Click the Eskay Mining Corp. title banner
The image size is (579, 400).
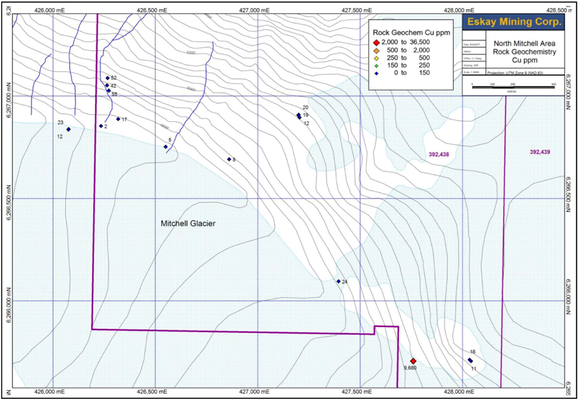[x=515, y=22]
